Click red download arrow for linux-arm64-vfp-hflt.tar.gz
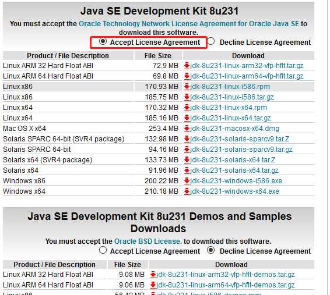 pyautogui.click(x=187, y=76)
